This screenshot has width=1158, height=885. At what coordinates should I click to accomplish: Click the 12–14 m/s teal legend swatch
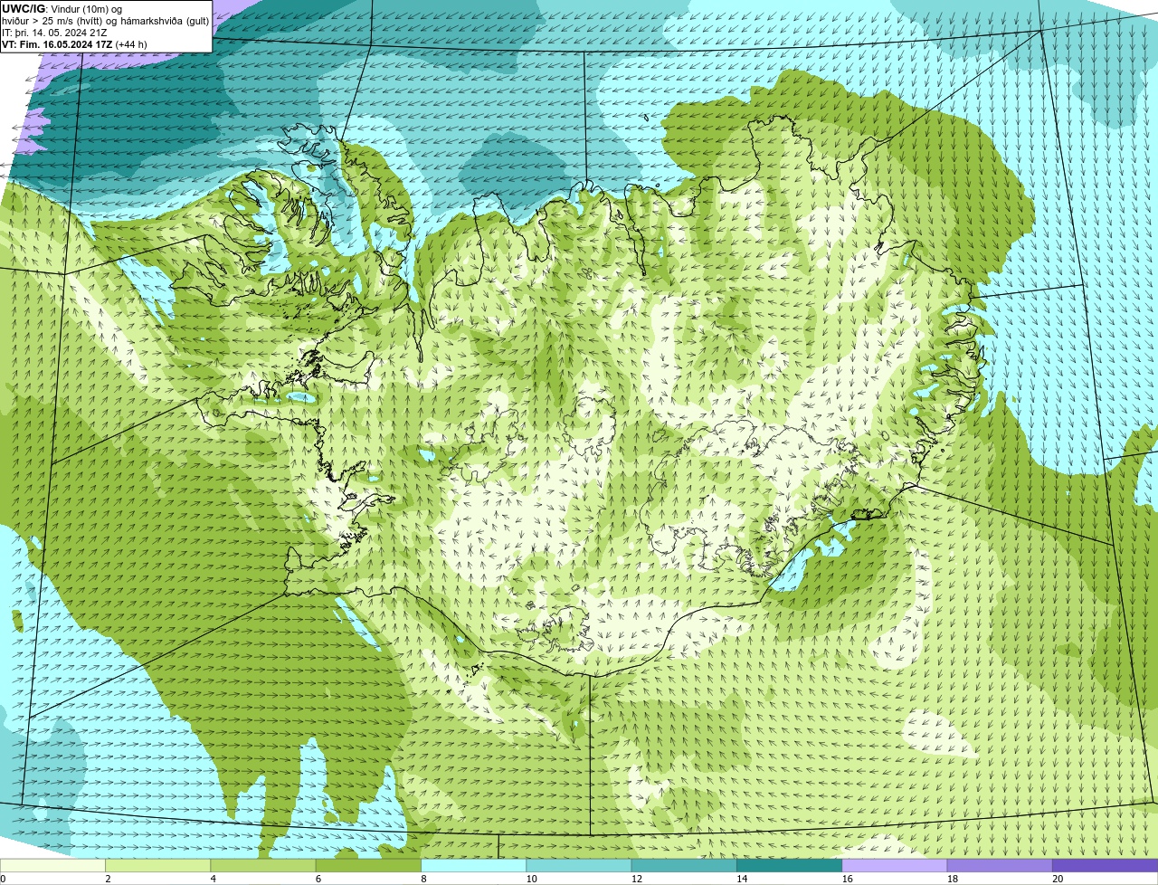[684, 865]
